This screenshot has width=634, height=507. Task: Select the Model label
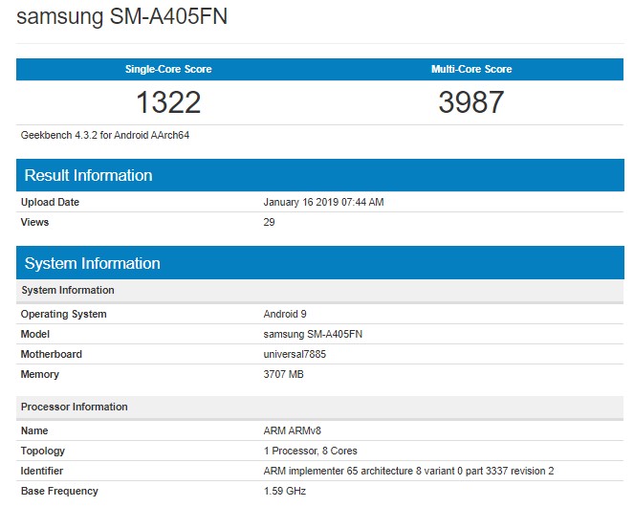(35, 334)
